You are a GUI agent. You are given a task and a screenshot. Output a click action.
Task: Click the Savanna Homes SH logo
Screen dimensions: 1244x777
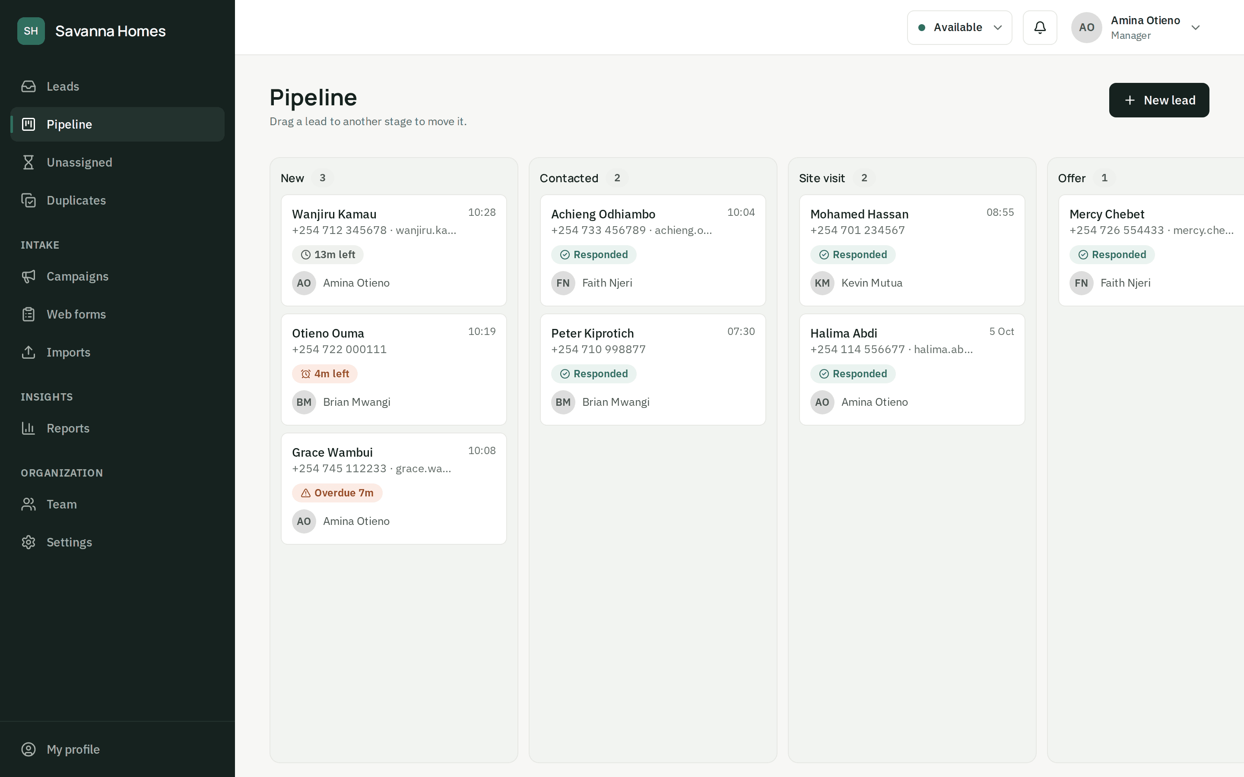[x=31, y=31]
